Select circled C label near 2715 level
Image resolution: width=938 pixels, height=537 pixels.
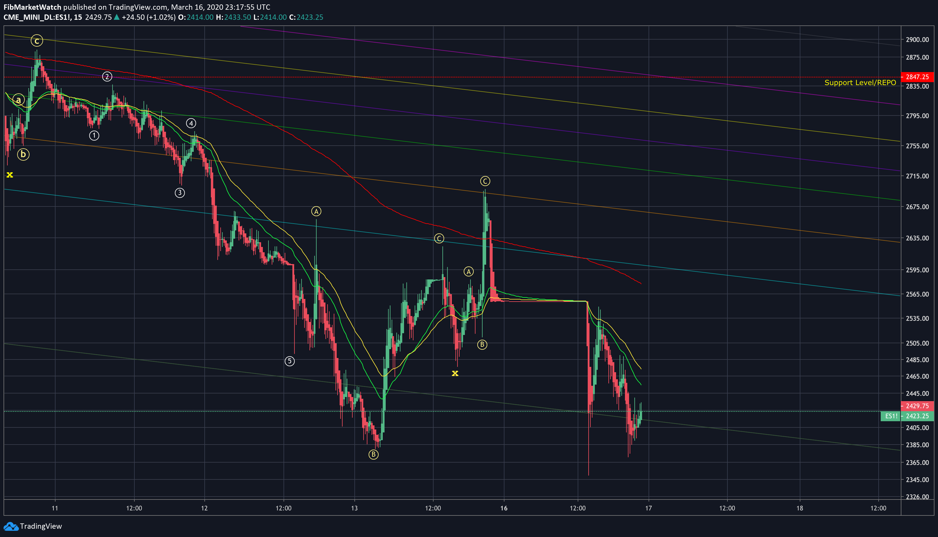485,181
